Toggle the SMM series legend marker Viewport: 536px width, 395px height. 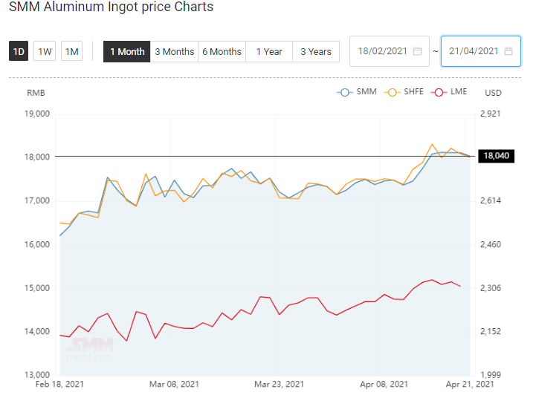345,93
